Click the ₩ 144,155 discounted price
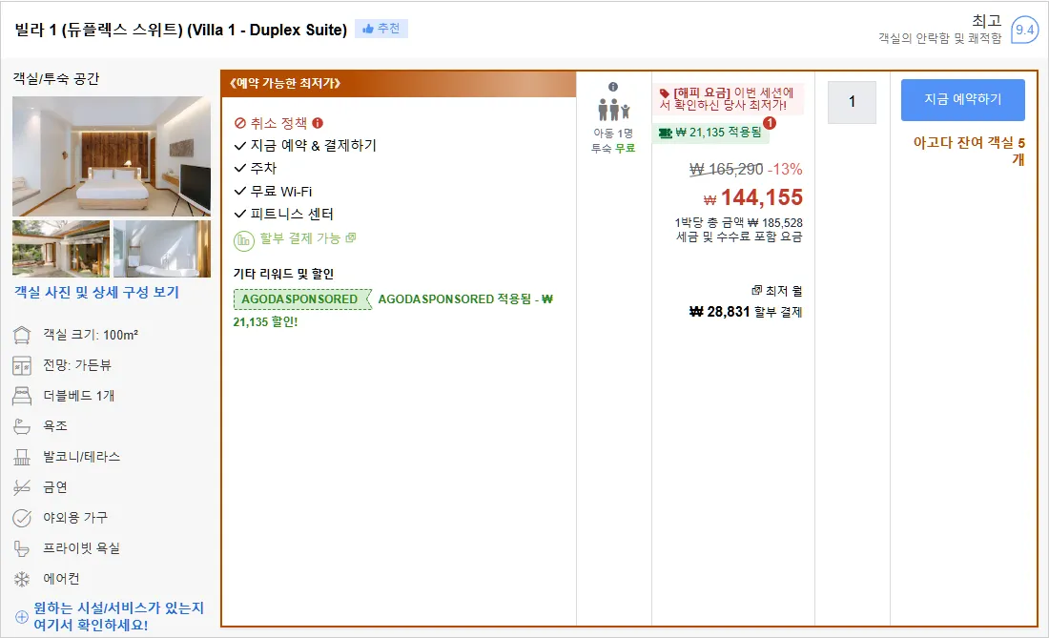This screenshot has height=638, width=1049. click(x=753, y=197)
